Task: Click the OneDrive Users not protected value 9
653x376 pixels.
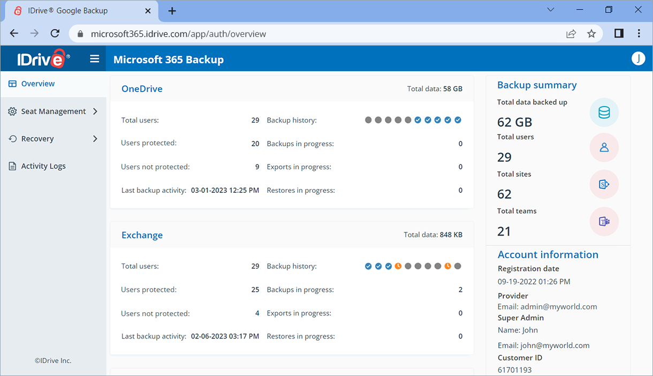Action: 257,167
